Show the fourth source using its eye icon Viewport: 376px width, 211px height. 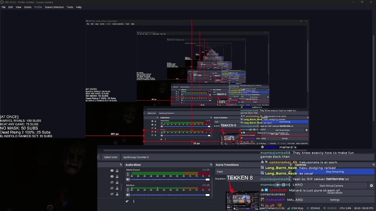(112, 188)
